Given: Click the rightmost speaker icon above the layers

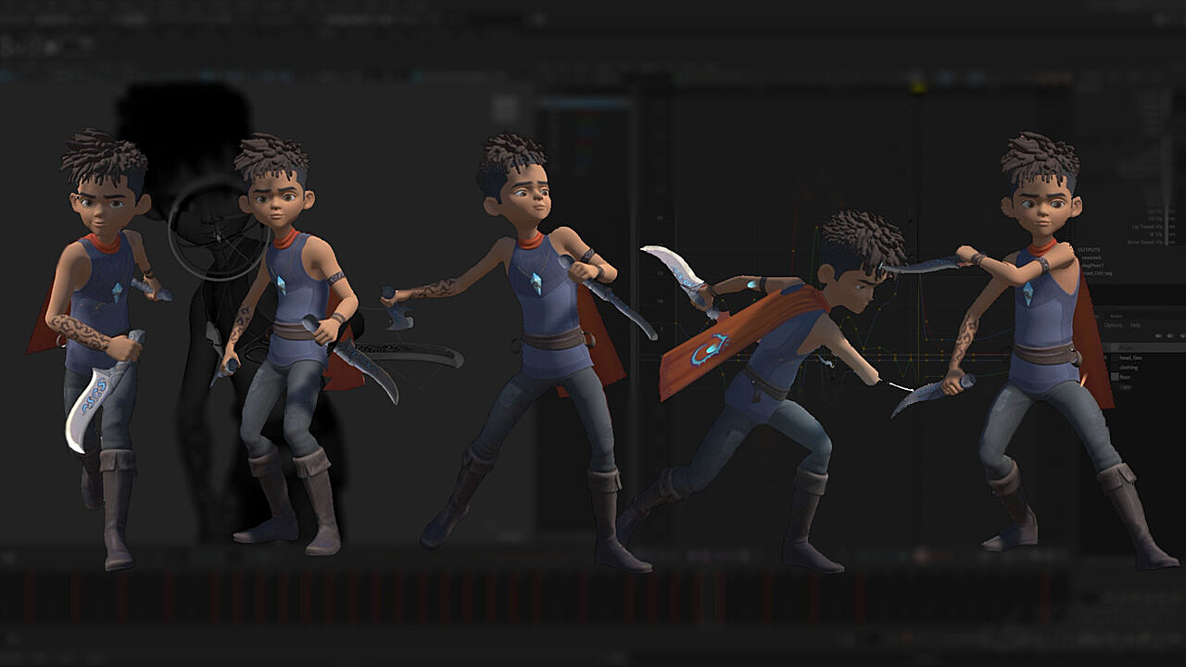Looking at the screenshot, I should 1180,334.
